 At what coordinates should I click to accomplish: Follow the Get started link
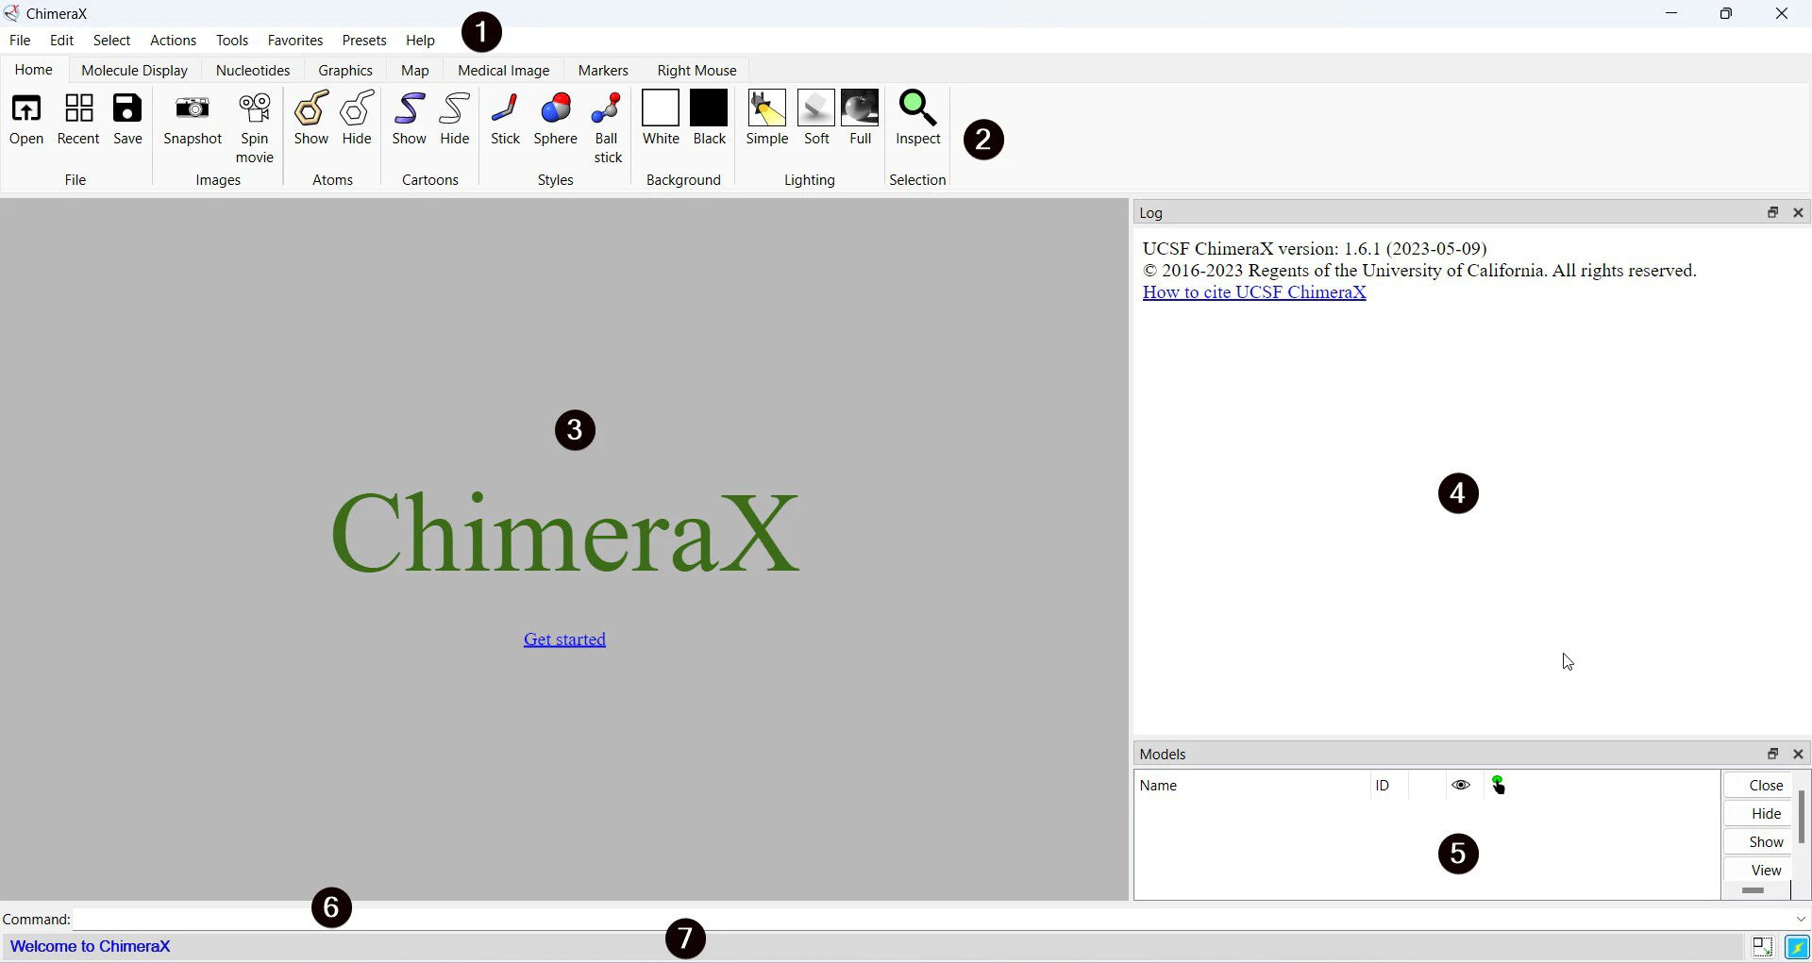coord(565,639)
